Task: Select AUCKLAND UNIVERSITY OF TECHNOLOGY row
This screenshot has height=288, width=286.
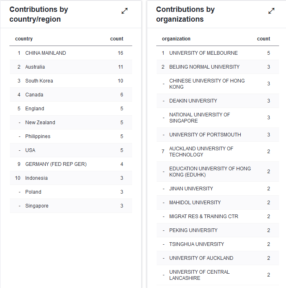Action: [201, 152]
